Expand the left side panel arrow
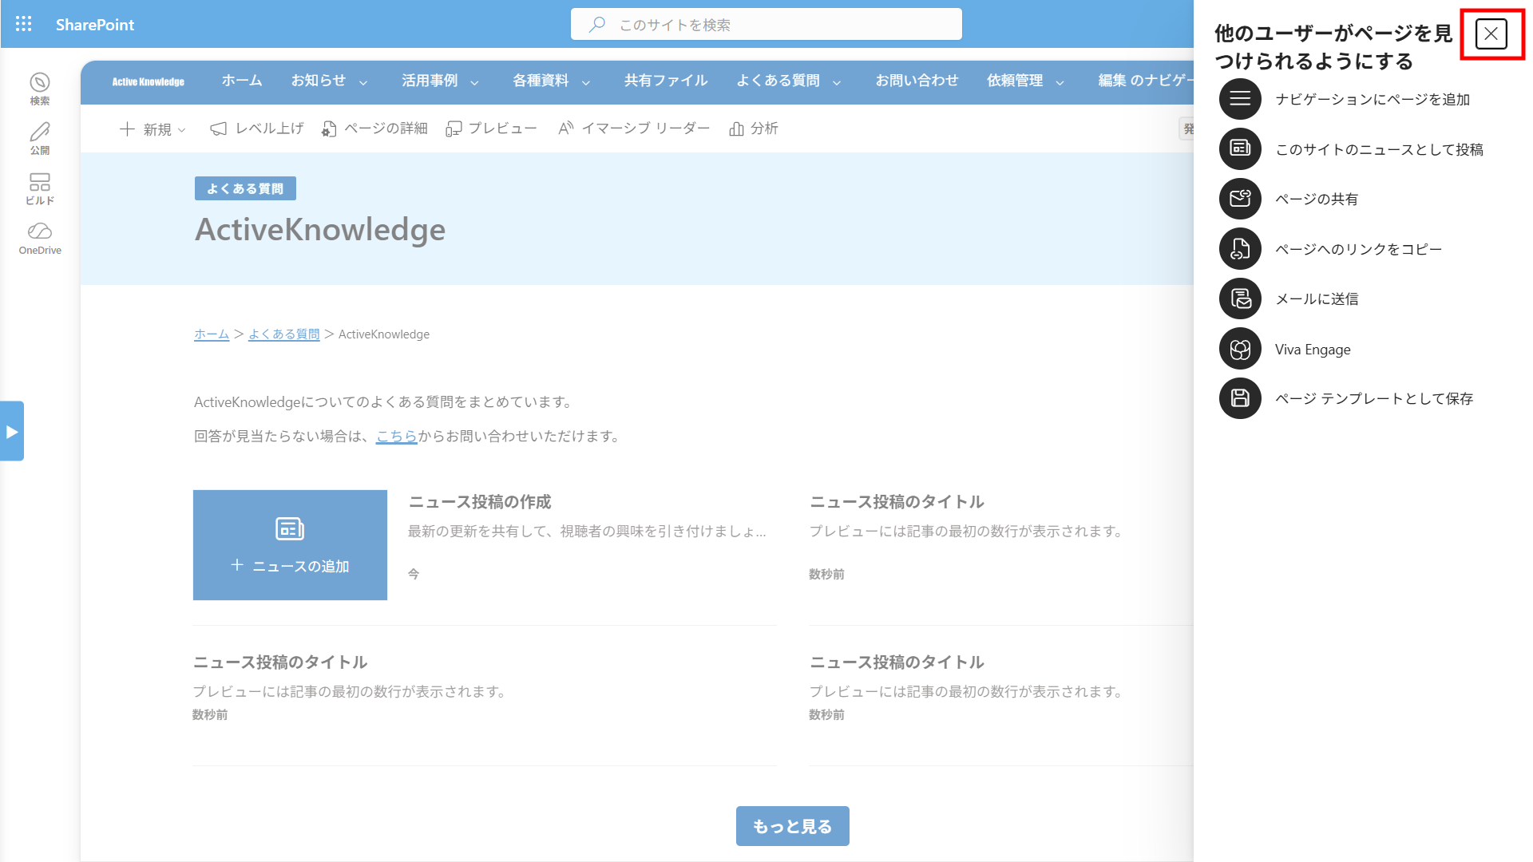The image size is (1533, 862). point(12,431)
